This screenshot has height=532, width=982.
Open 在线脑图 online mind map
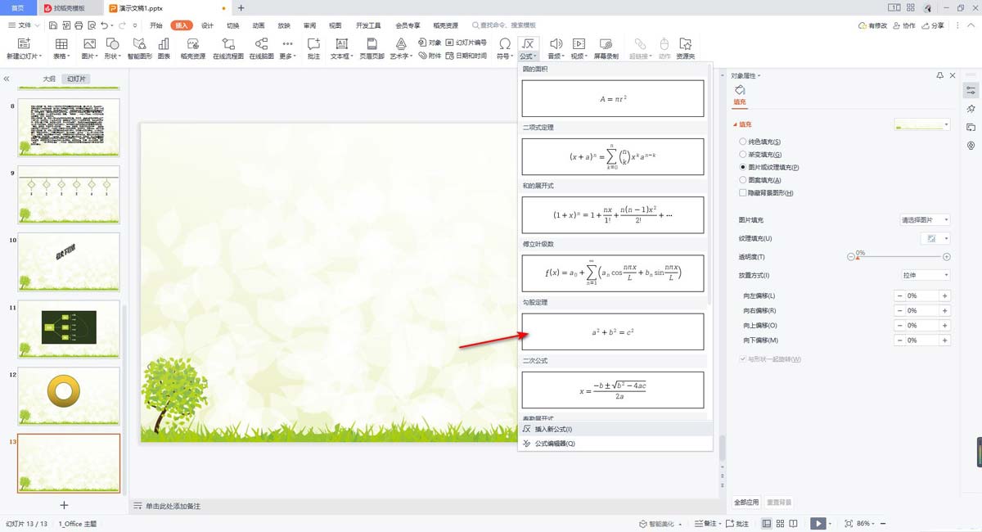(x=261, y=49)
